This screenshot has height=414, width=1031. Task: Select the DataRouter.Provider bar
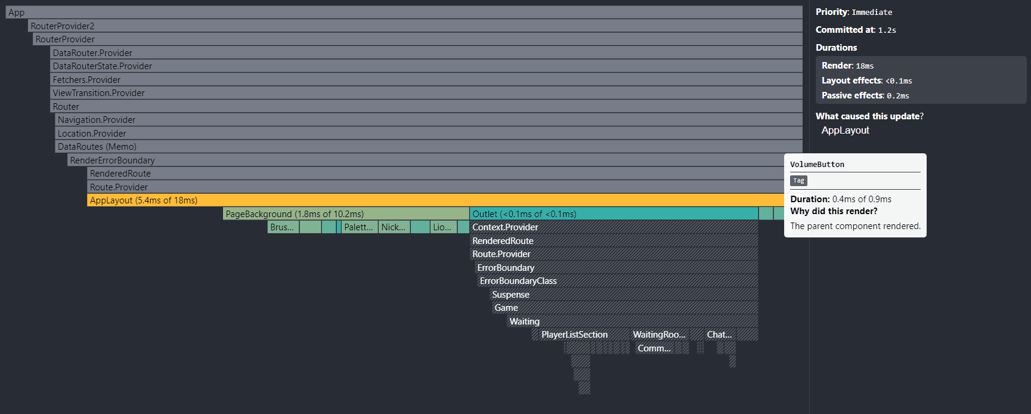[426, 52]
